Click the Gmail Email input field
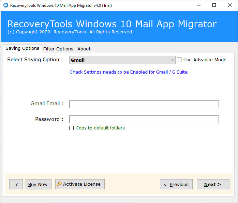This screenshot has width=238, height=203. 144,104
